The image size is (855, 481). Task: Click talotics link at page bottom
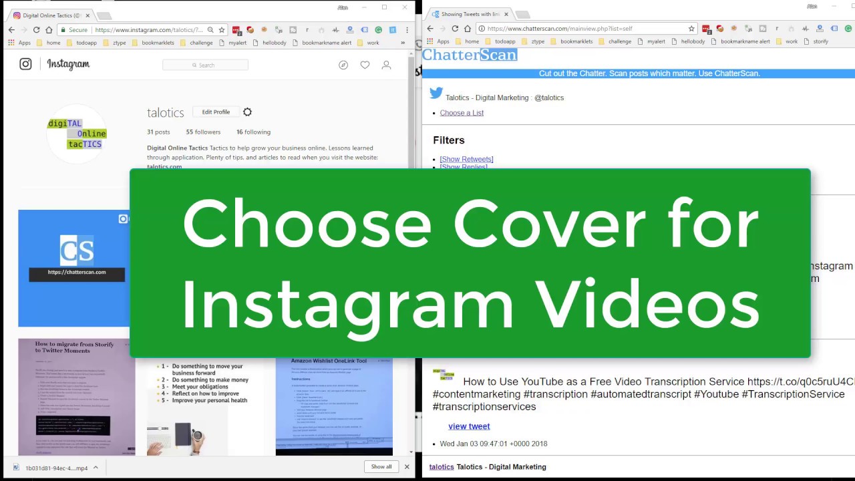tap(442, 467)
